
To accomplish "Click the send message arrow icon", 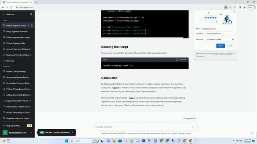I will pyautogui.click(x=193, y=127).
